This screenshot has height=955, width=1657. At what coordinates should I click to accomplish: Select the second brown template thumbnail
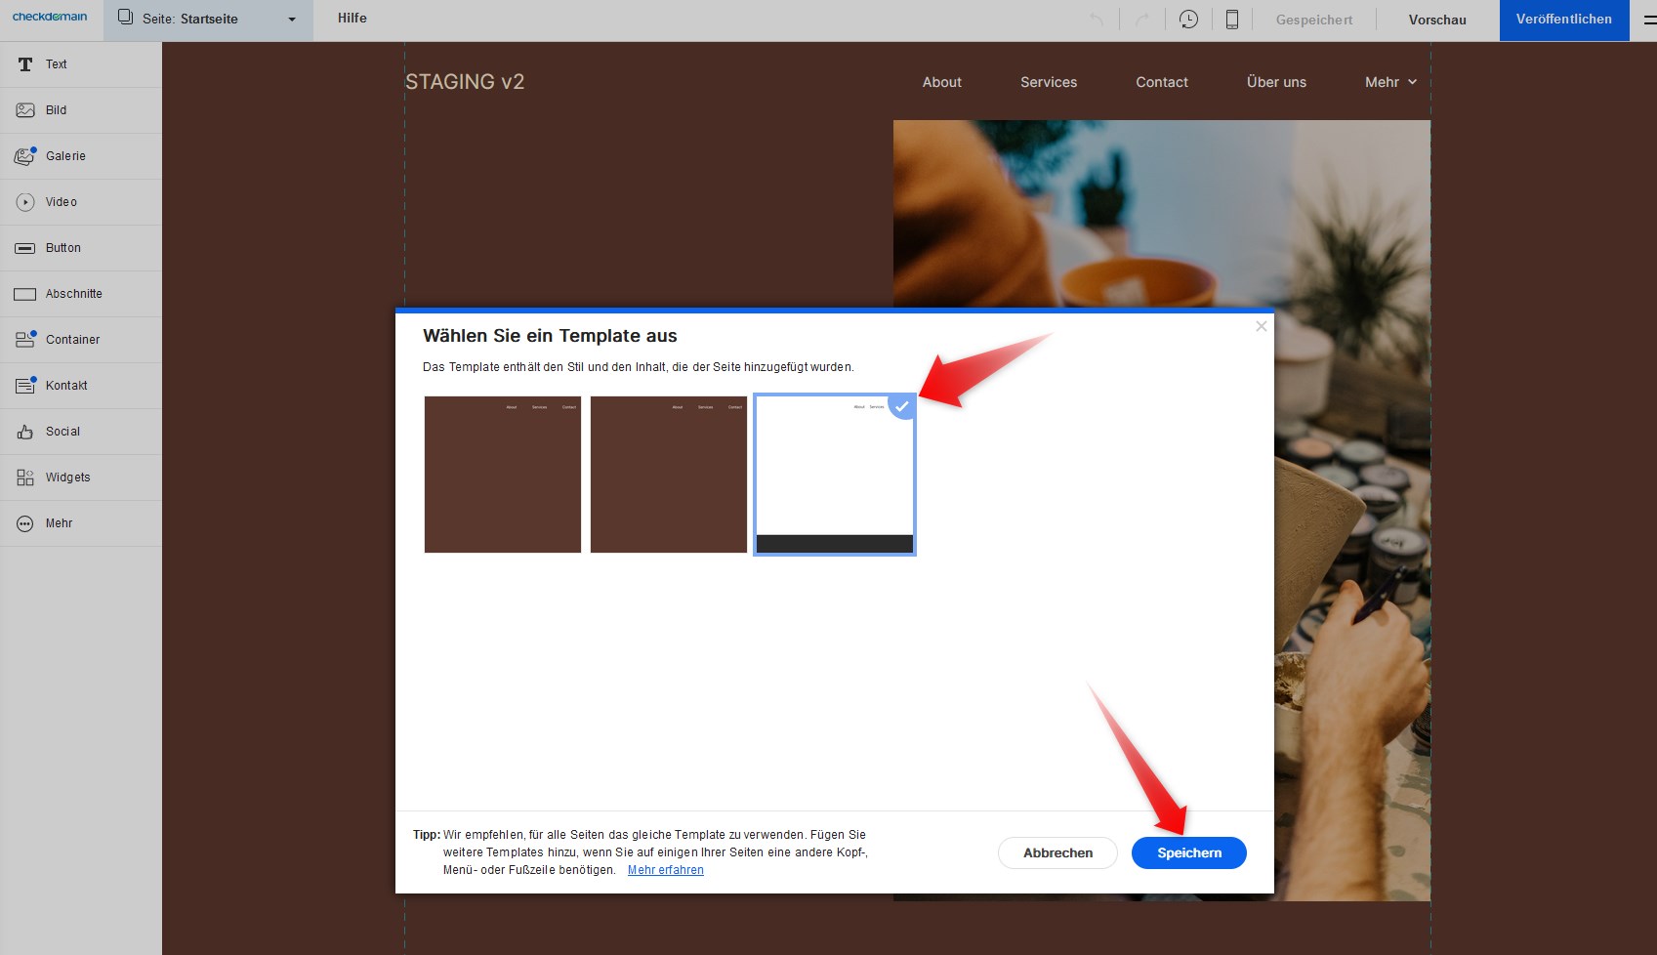[669, 475]
